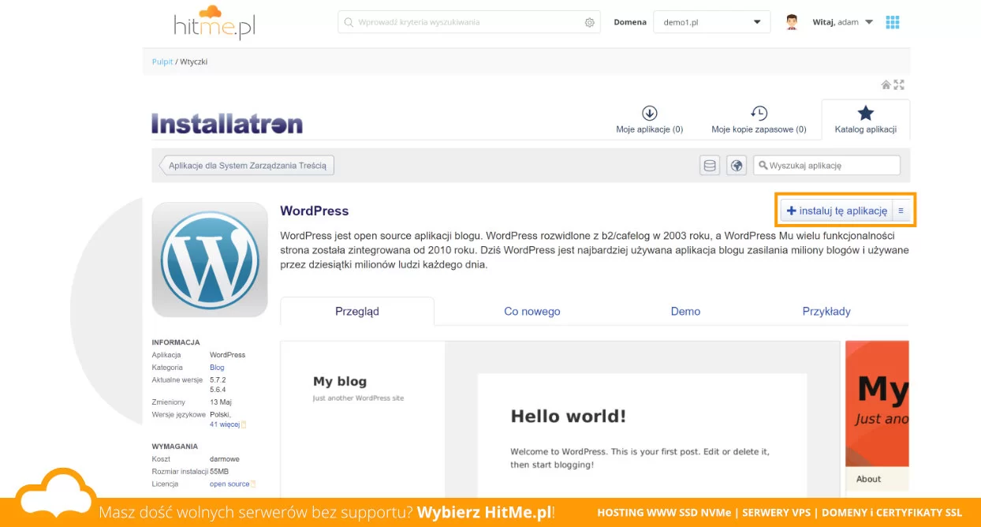Viewport: 981px width, 527px height.
Task: Open Katalog aplikacji tab
Action: [x=865, y=120]
